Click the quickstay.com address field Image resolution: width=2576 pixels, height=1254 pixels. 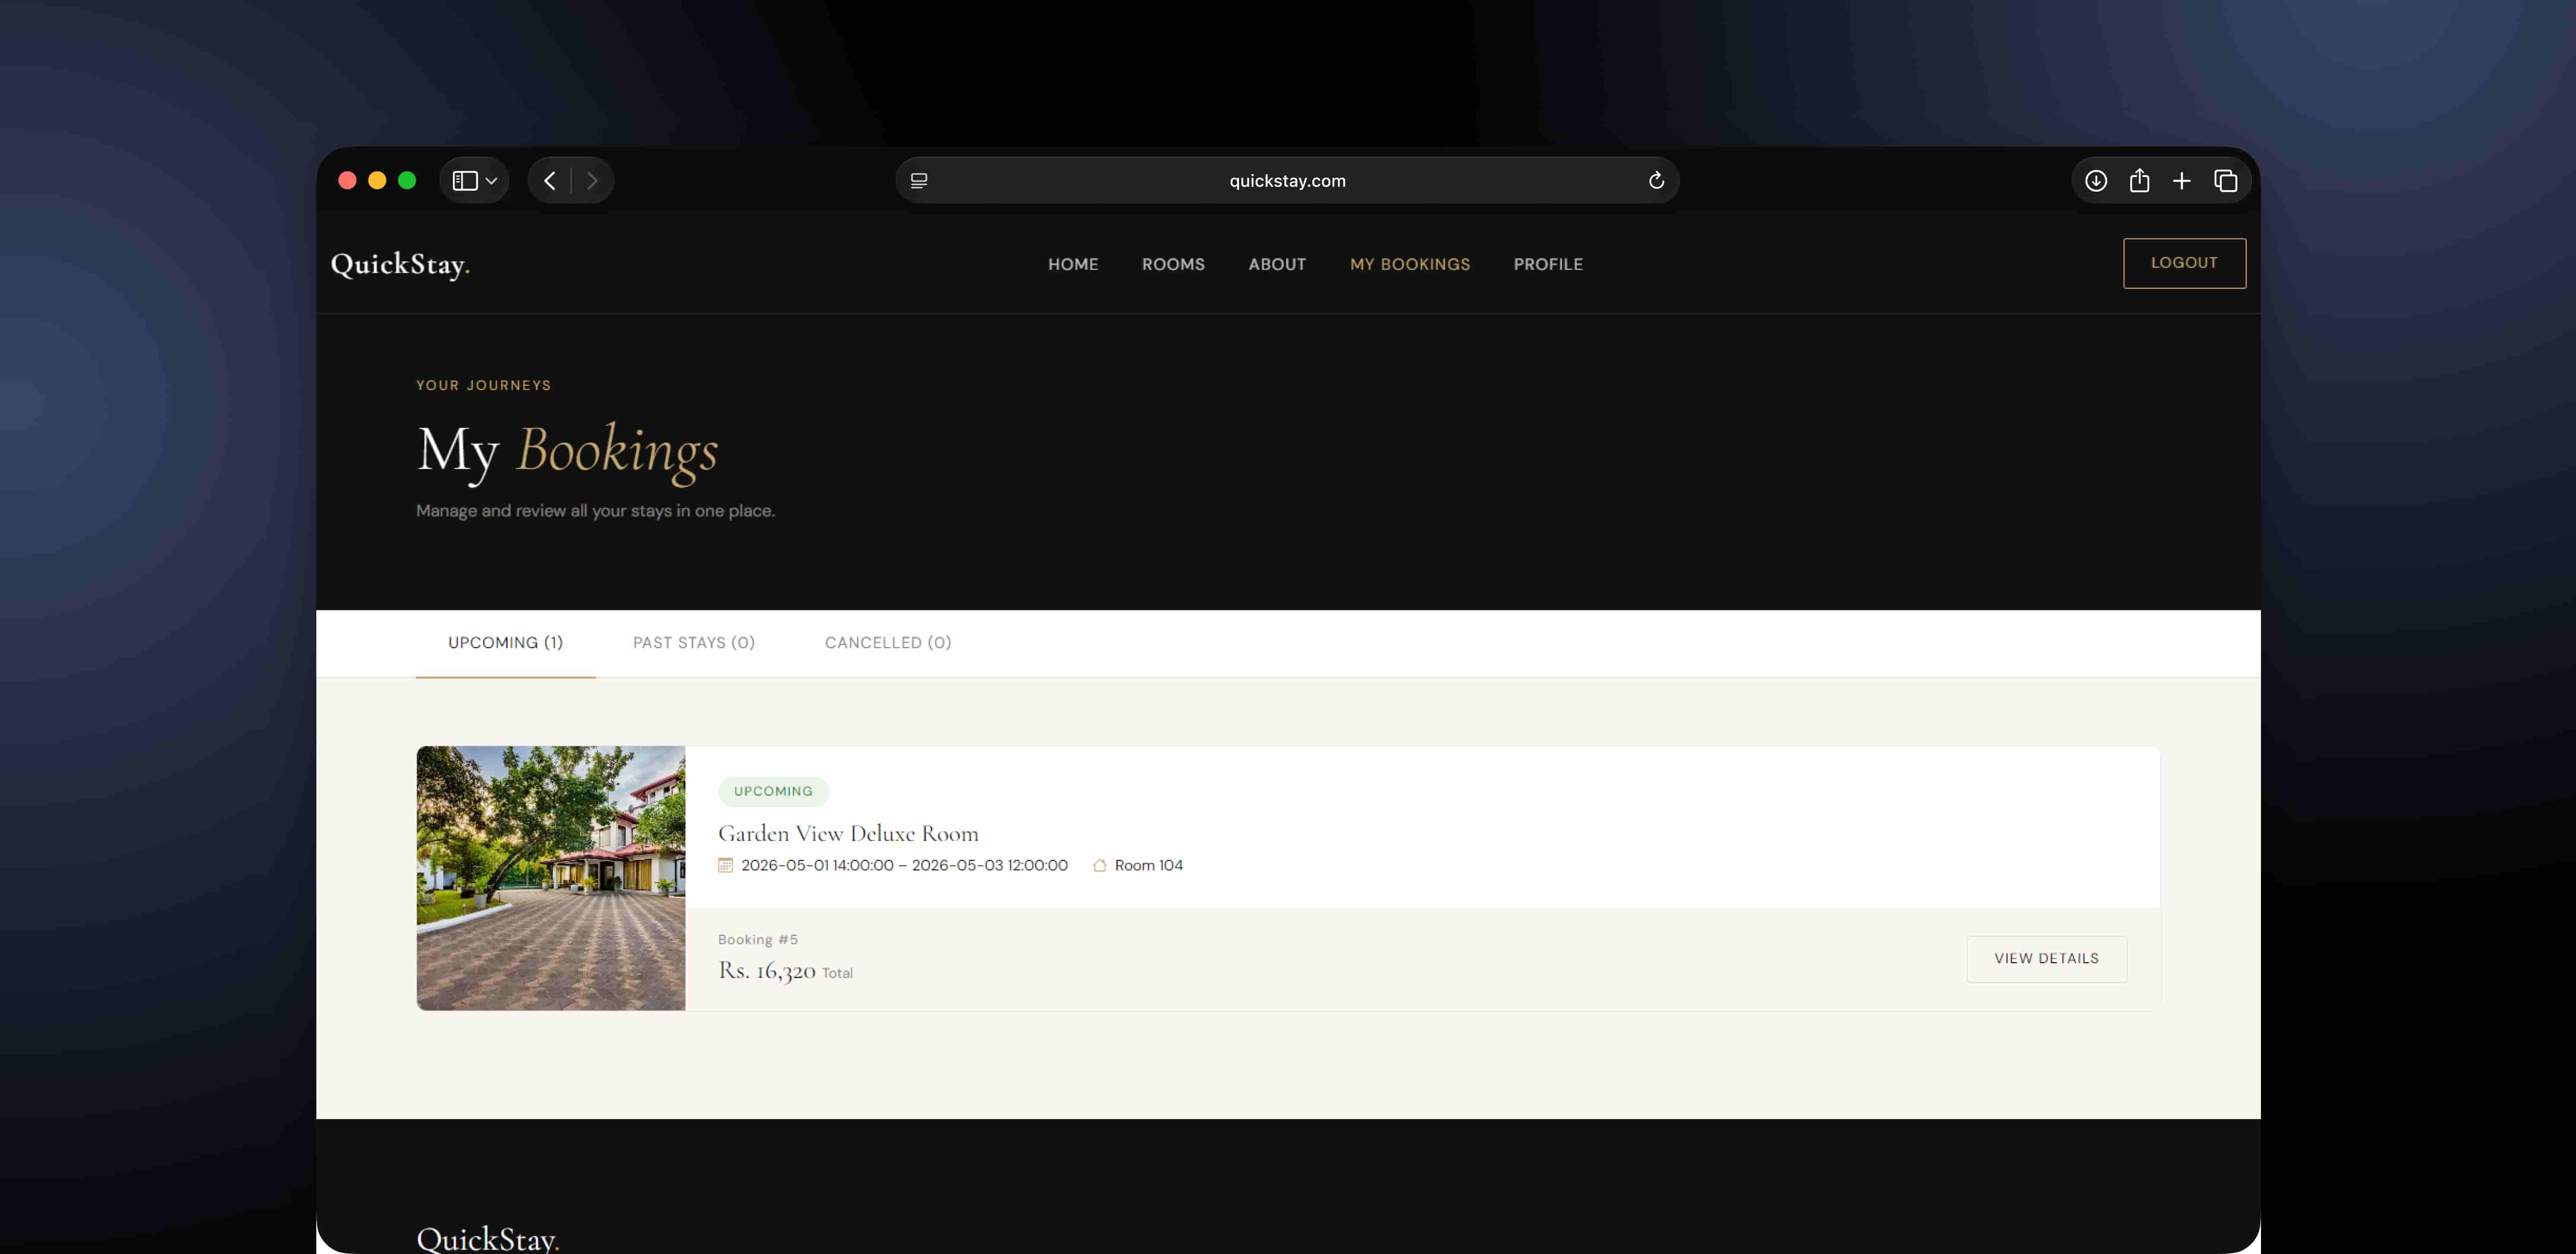pyautogui.click(x=1287, y=181)
